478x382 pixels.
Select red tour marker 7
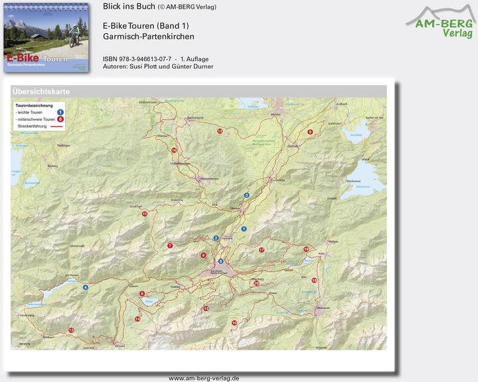170,245
